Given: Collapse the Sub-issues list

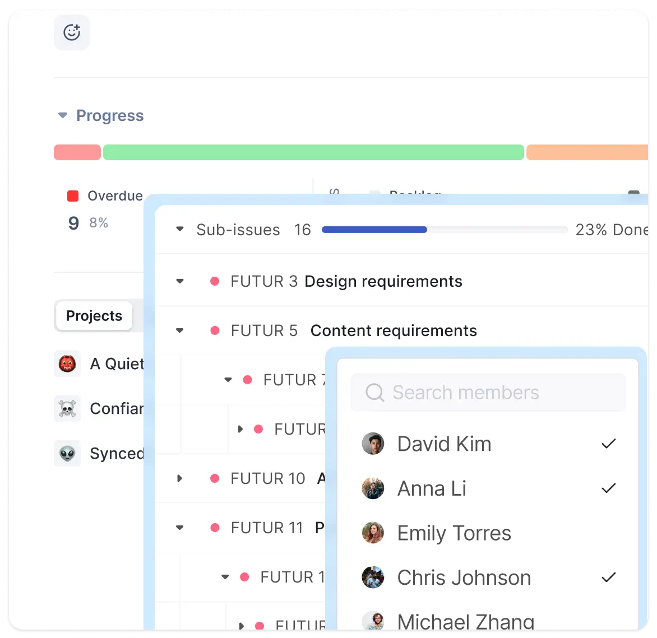Looking at the screenshot, I should [x=180, y=230].
